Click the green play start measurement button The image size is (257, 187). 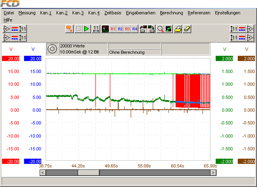[x=86, y=29]
